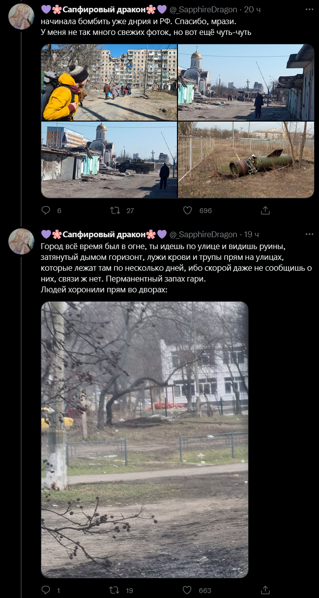This screenshot has height=598, width=319.
Task: Share the second tweet
Action: point(265,590)
